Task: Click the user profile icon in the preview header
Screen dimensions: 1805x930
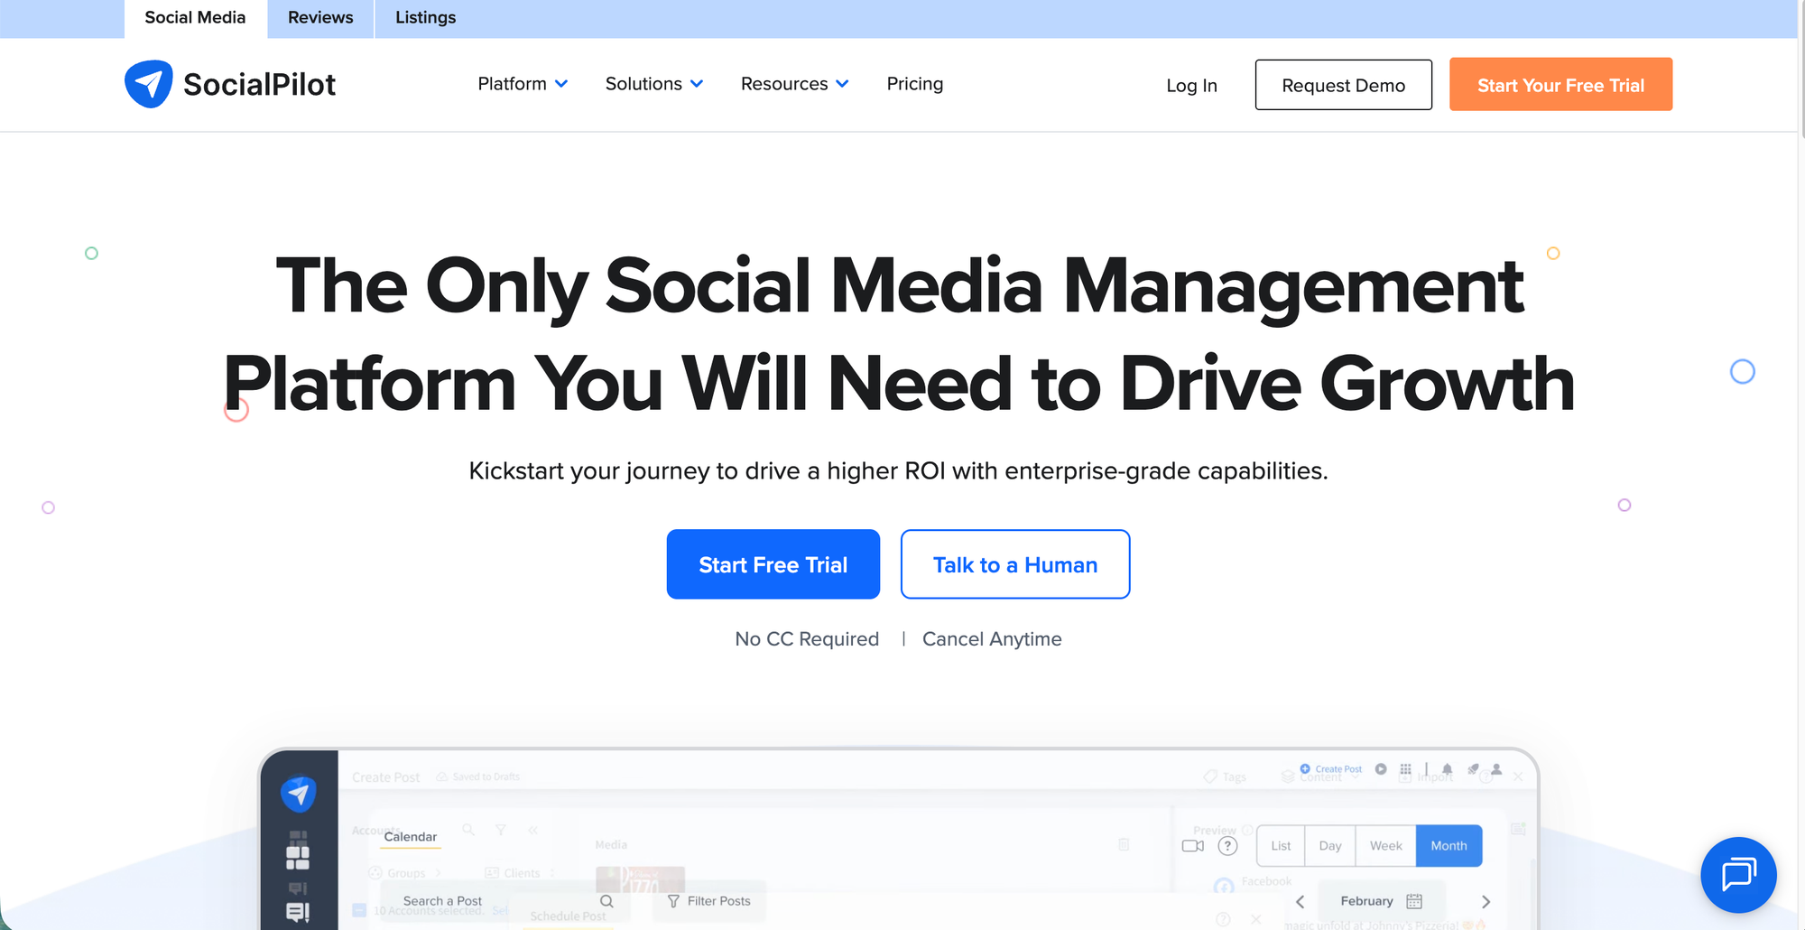Action: (1496, 769)
